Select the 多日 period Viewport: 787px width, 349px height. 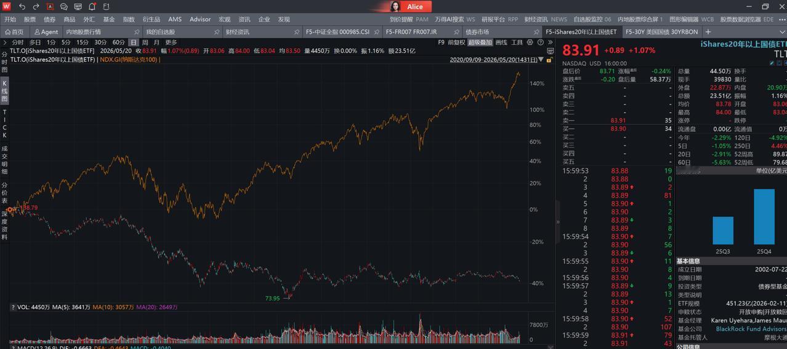35,42
